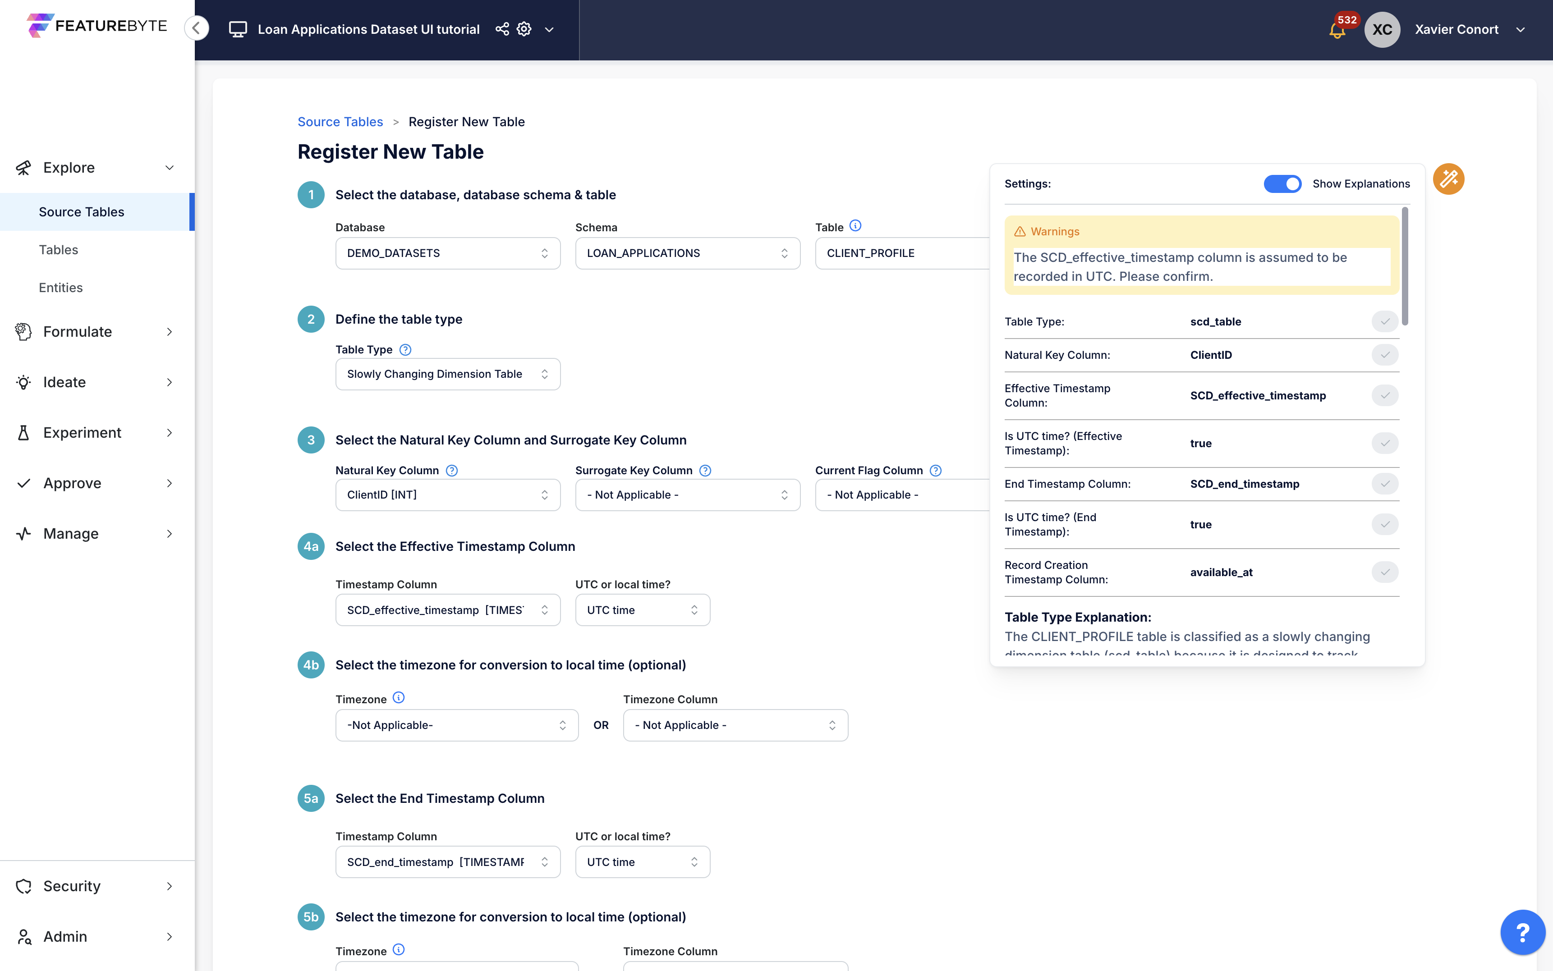
Task: Click Surrogate Key Column help icon
Action: click(x=705, y=471)
